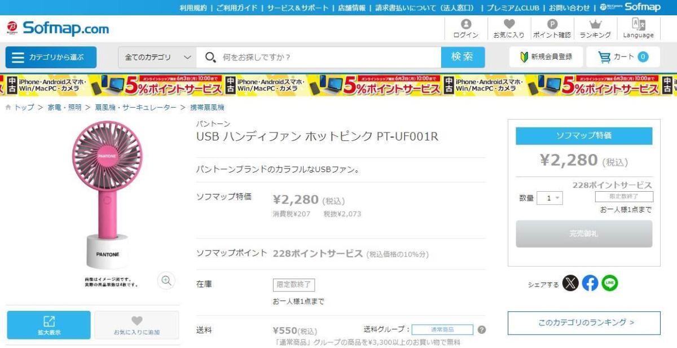Viewport: 677px width, 348px height.
Task: Share on LINE
Action: point(609,284)
